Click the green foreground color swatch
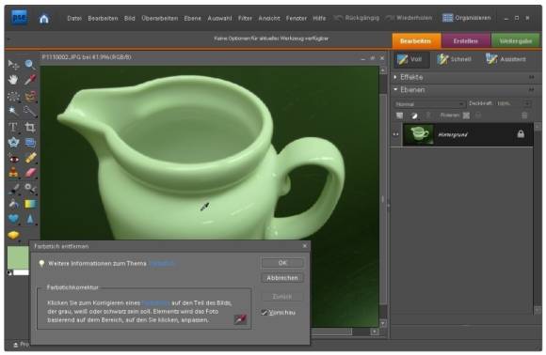 (x=18, y=257)
